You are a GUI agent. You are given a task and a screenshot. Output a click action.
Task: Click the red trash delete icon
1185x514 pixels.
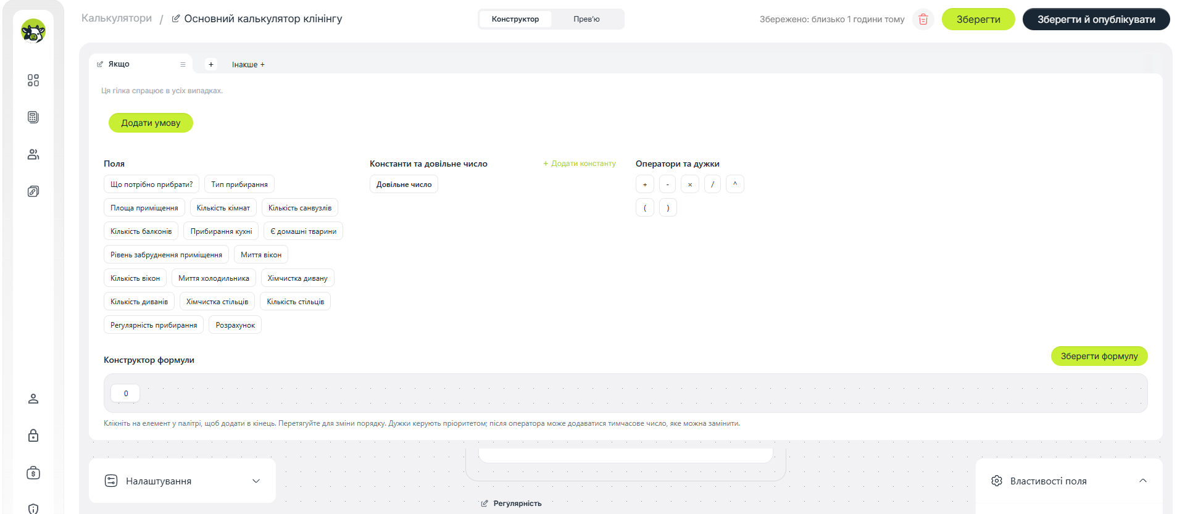coord(923,19)
